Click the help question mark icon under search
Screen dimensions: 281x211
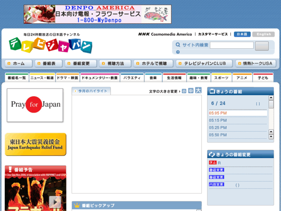178,52
